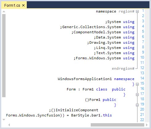Click the vertical scrollbar down arrow

point(4,120)
